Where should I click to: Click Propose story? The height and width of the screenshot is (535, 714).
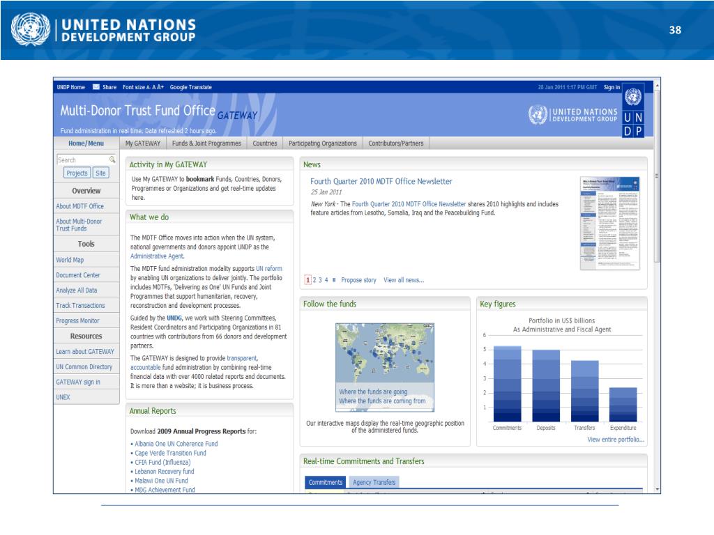tap(358, 280)
